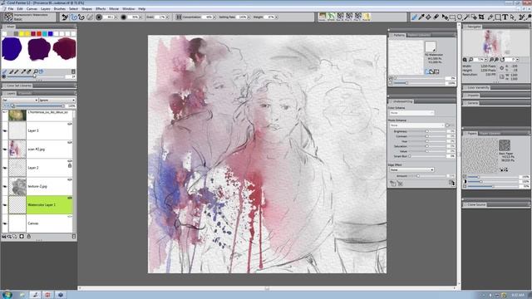Open the layer composite method dropdown
This screenshot has width=532, height=299.
tap(20, 100)
